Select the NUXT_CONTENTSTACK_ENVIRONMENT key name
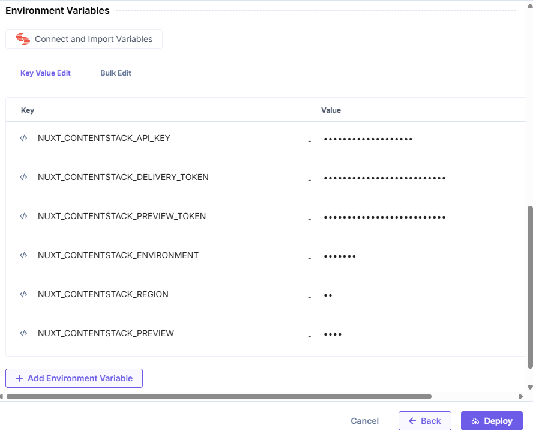533x437 pixels. (118, 255)
